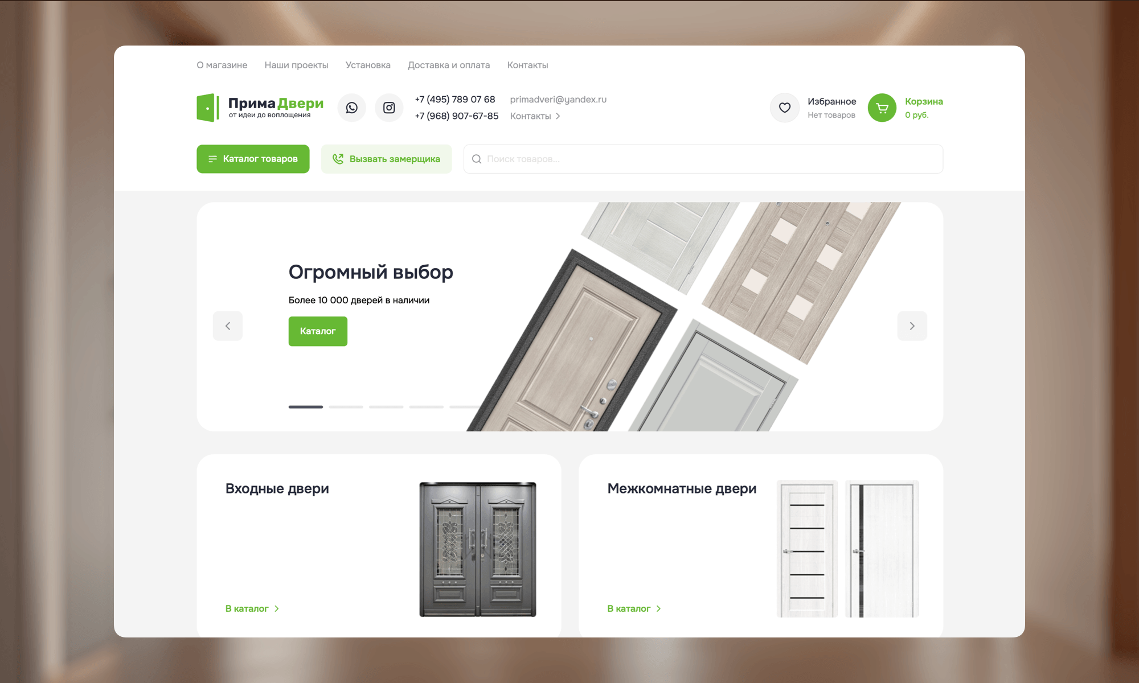The height and width of the screenshot is (683, 1139).
Task: Select the second slider indicator
Action: [346, 407]
